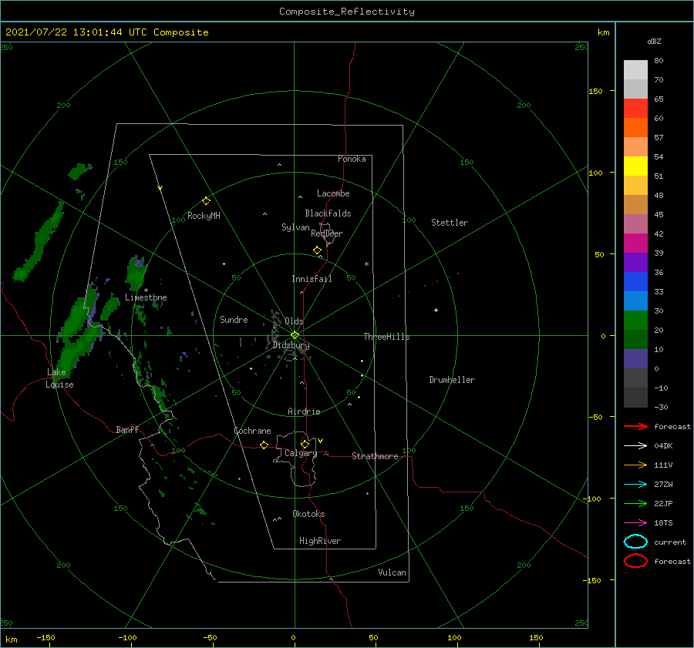Click the timestamp 2021/07/22 13:01:44 UTC Composite
694x648 pixels.
[106, 32]
